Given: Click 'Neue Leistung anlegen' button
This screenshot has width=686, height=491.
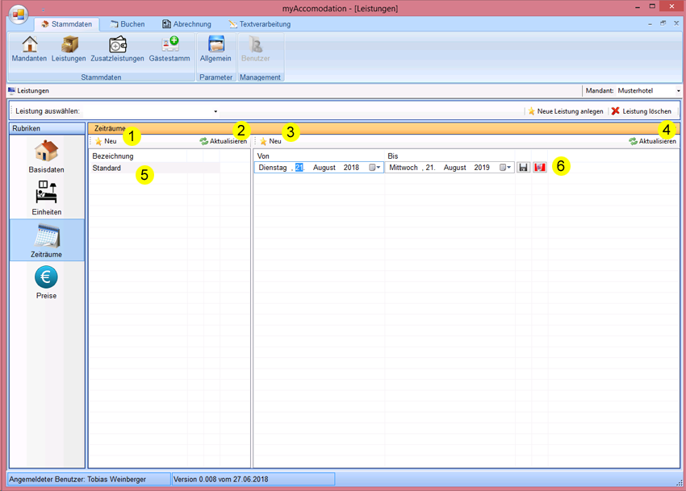Looking at the screenshot, I should [x=565, y=111].
